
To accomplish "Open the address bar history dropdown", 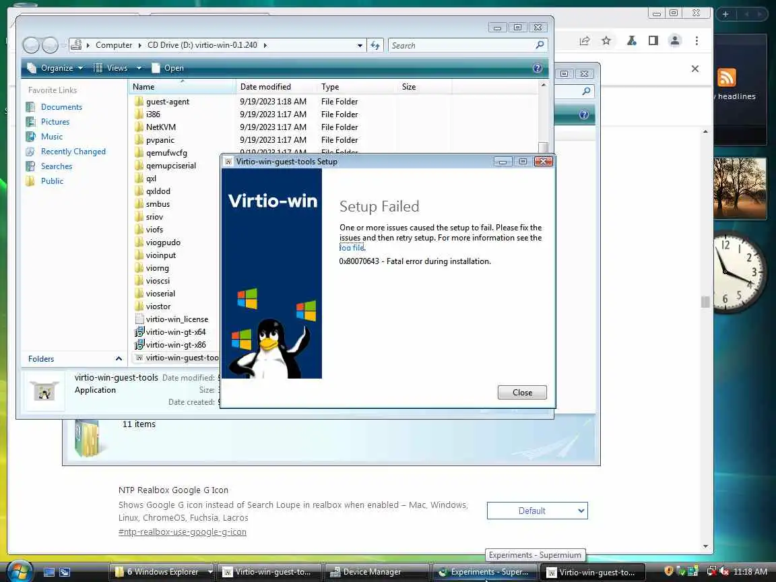I will point(360,46).
